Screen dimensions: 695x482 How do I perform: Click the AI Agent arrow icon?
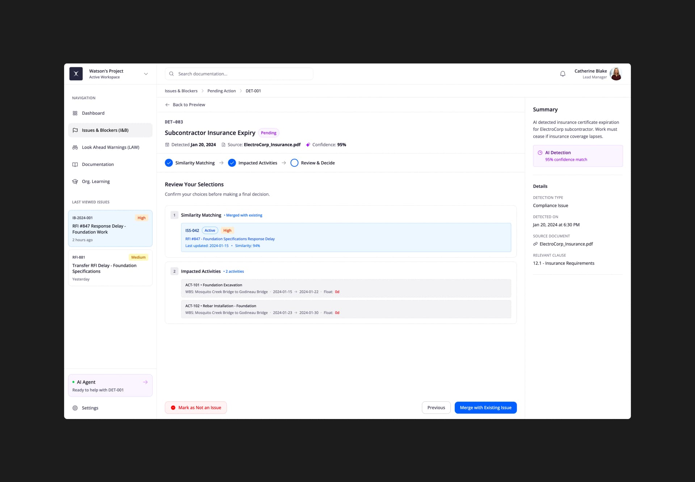pyautogui.click(x=145, y=382)
